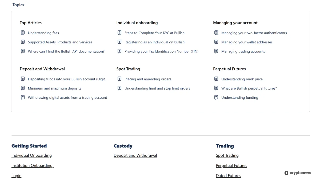This screenshot has height=183, width=320.
Task: Click the icon beside Managing trading accounts
Action: point(216,51)
